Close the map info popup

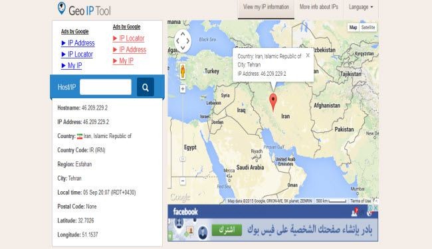pyautogui.click(x=308, y=55)
